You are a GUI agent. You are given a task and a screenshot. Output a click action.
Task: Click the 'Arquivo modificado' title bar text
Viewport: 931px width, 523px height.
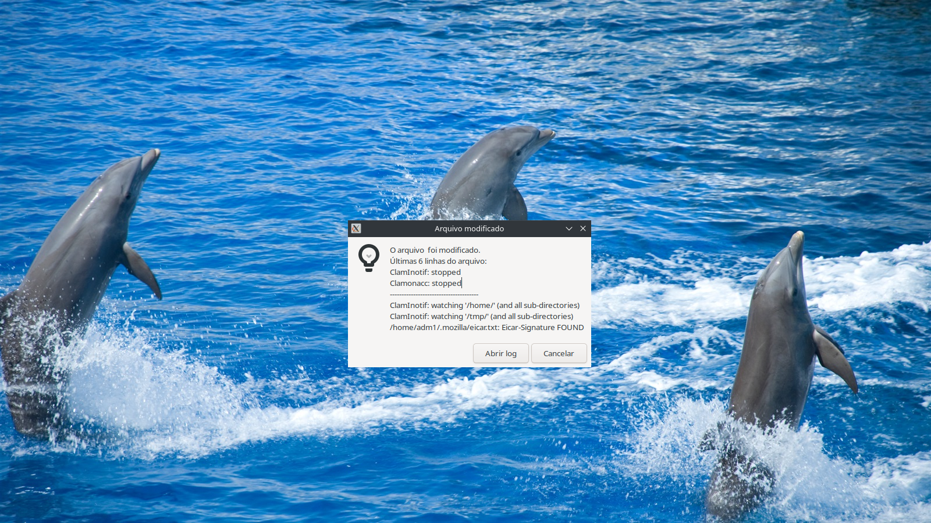coord(469,229)
